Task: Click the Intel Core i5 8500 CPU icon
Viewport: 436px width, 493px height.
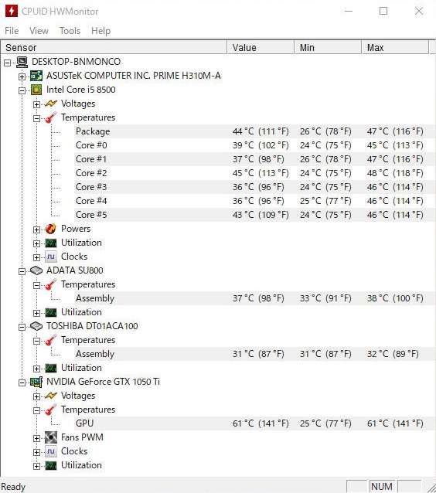Action: click(36, 90)
